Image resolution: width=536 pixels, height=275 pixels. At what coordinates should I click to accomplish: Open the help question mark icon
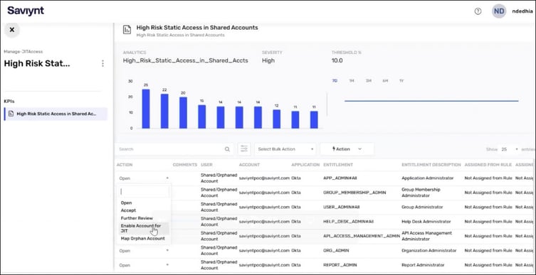478,11
